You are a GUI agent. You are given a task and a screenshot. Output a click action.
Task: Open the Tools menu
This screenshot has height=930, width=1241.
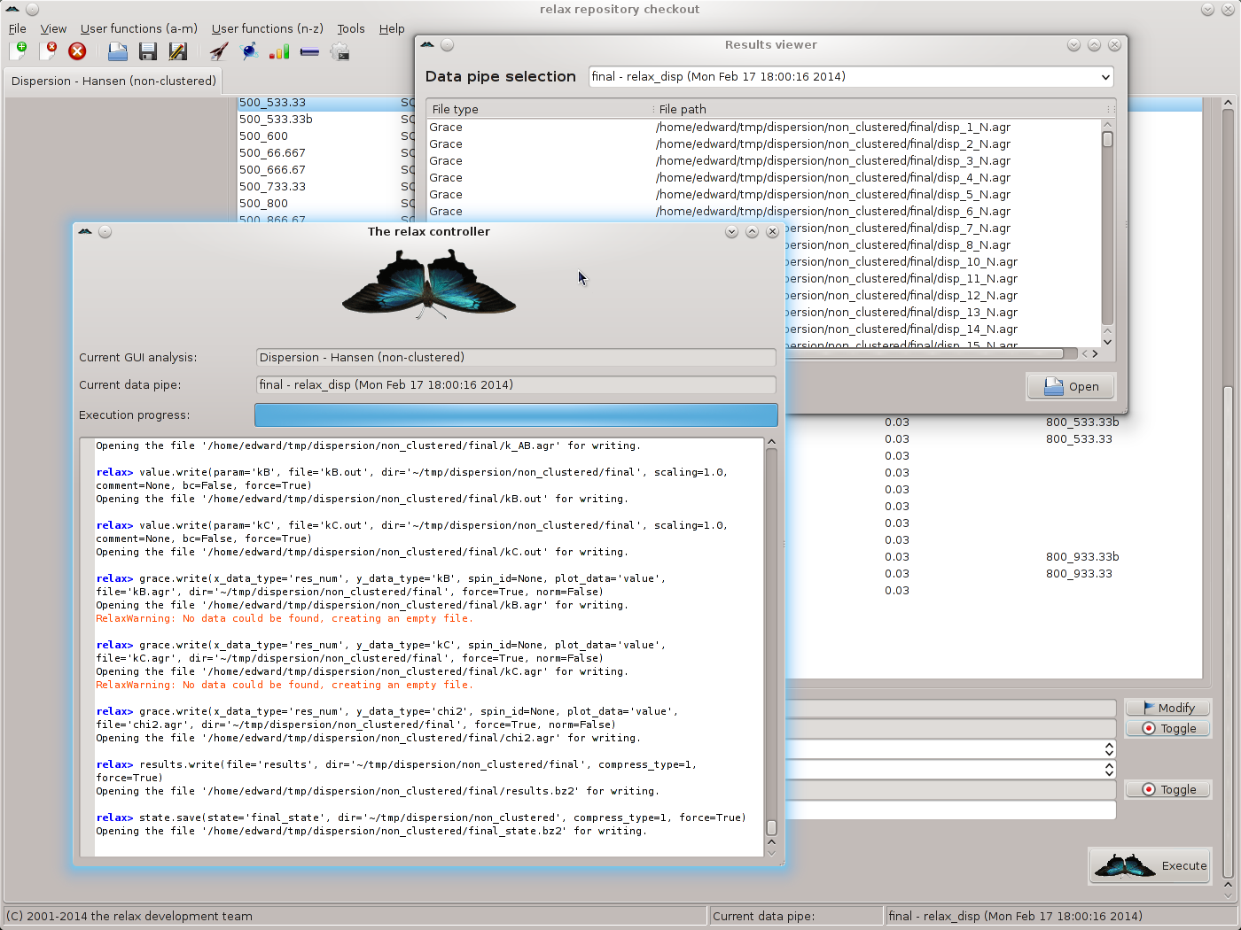(350, 28)
